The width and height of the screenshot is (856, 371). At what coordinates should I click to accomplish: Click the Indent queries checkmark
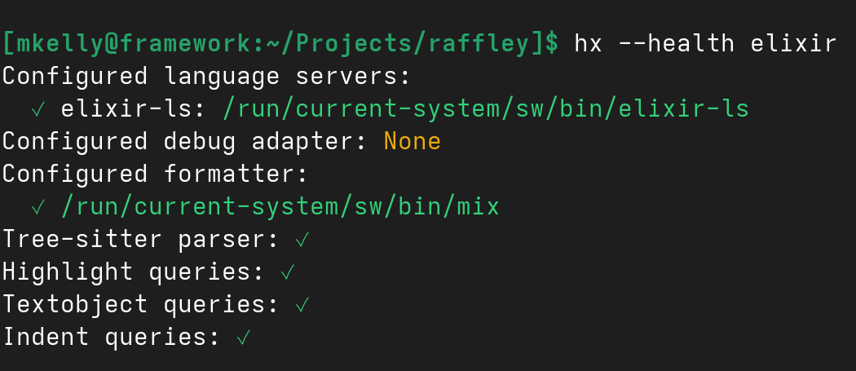pos(242,338)
